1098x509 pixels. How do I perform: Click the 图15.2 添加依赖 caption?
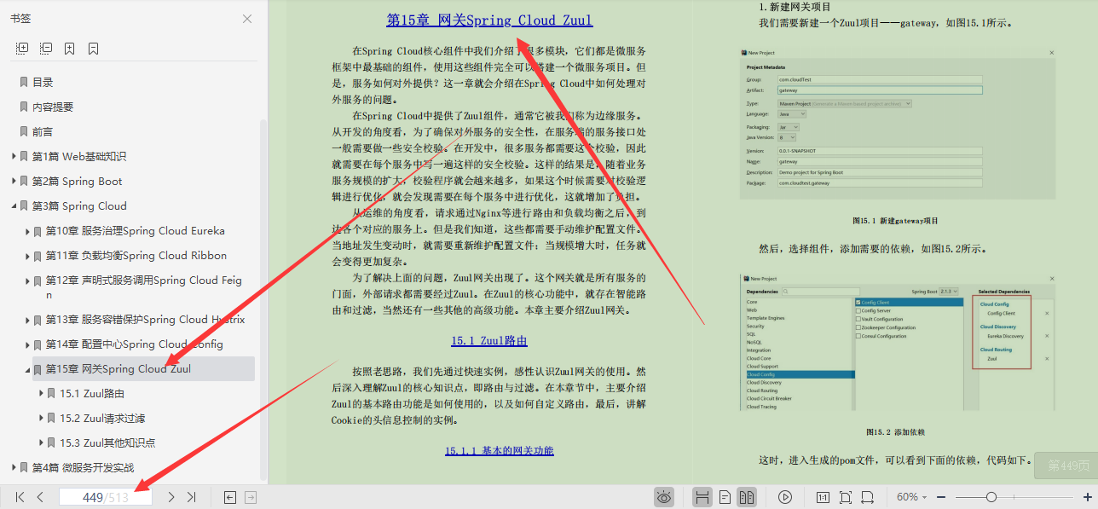pyautogui.click(x=896, y=432)
